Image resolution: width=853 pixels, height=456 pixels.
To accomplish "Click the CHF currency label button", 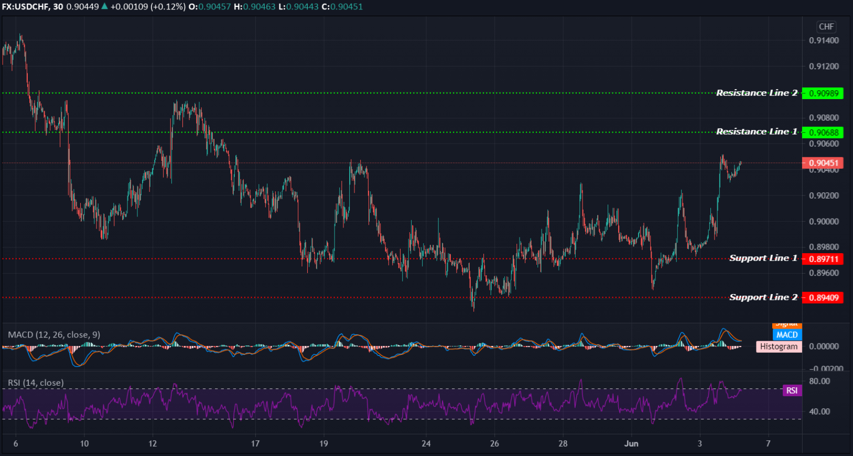I will (x=826, y=27).
